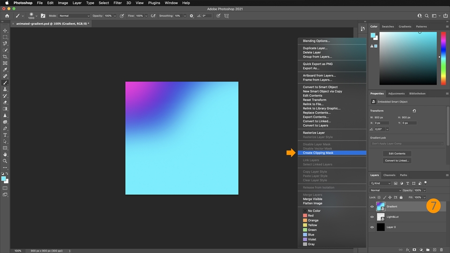Viewport: 450px width, 253px height.
Task: Click the delete layer trash icon
Action: [x=441, y=250]
